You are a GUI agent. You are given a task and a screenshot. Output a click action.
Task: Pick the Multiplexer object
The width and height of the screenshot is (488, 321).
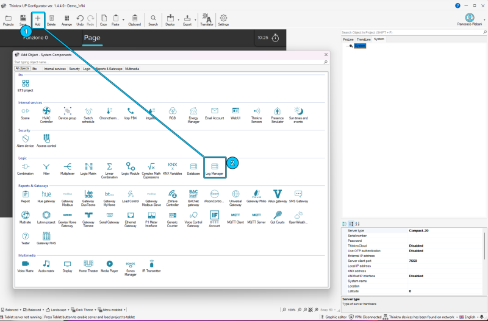click(67, 169)
